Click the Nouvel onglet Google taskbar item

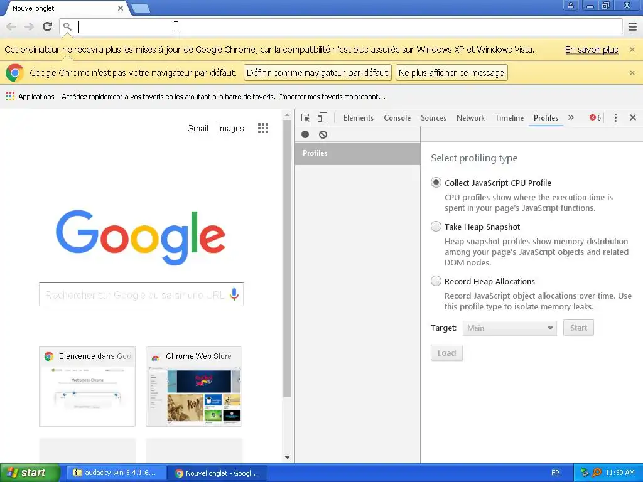[x=217, y=473]
